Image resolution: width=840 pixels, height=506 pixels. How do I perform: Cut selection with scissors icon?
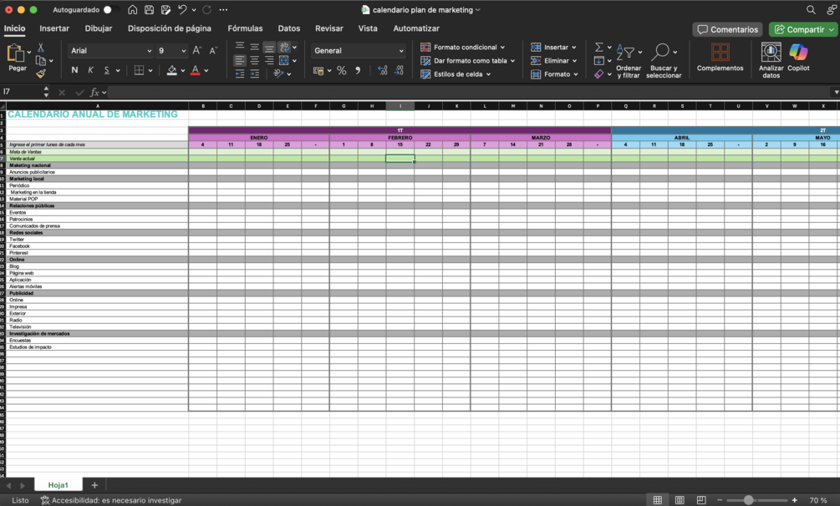41,48
